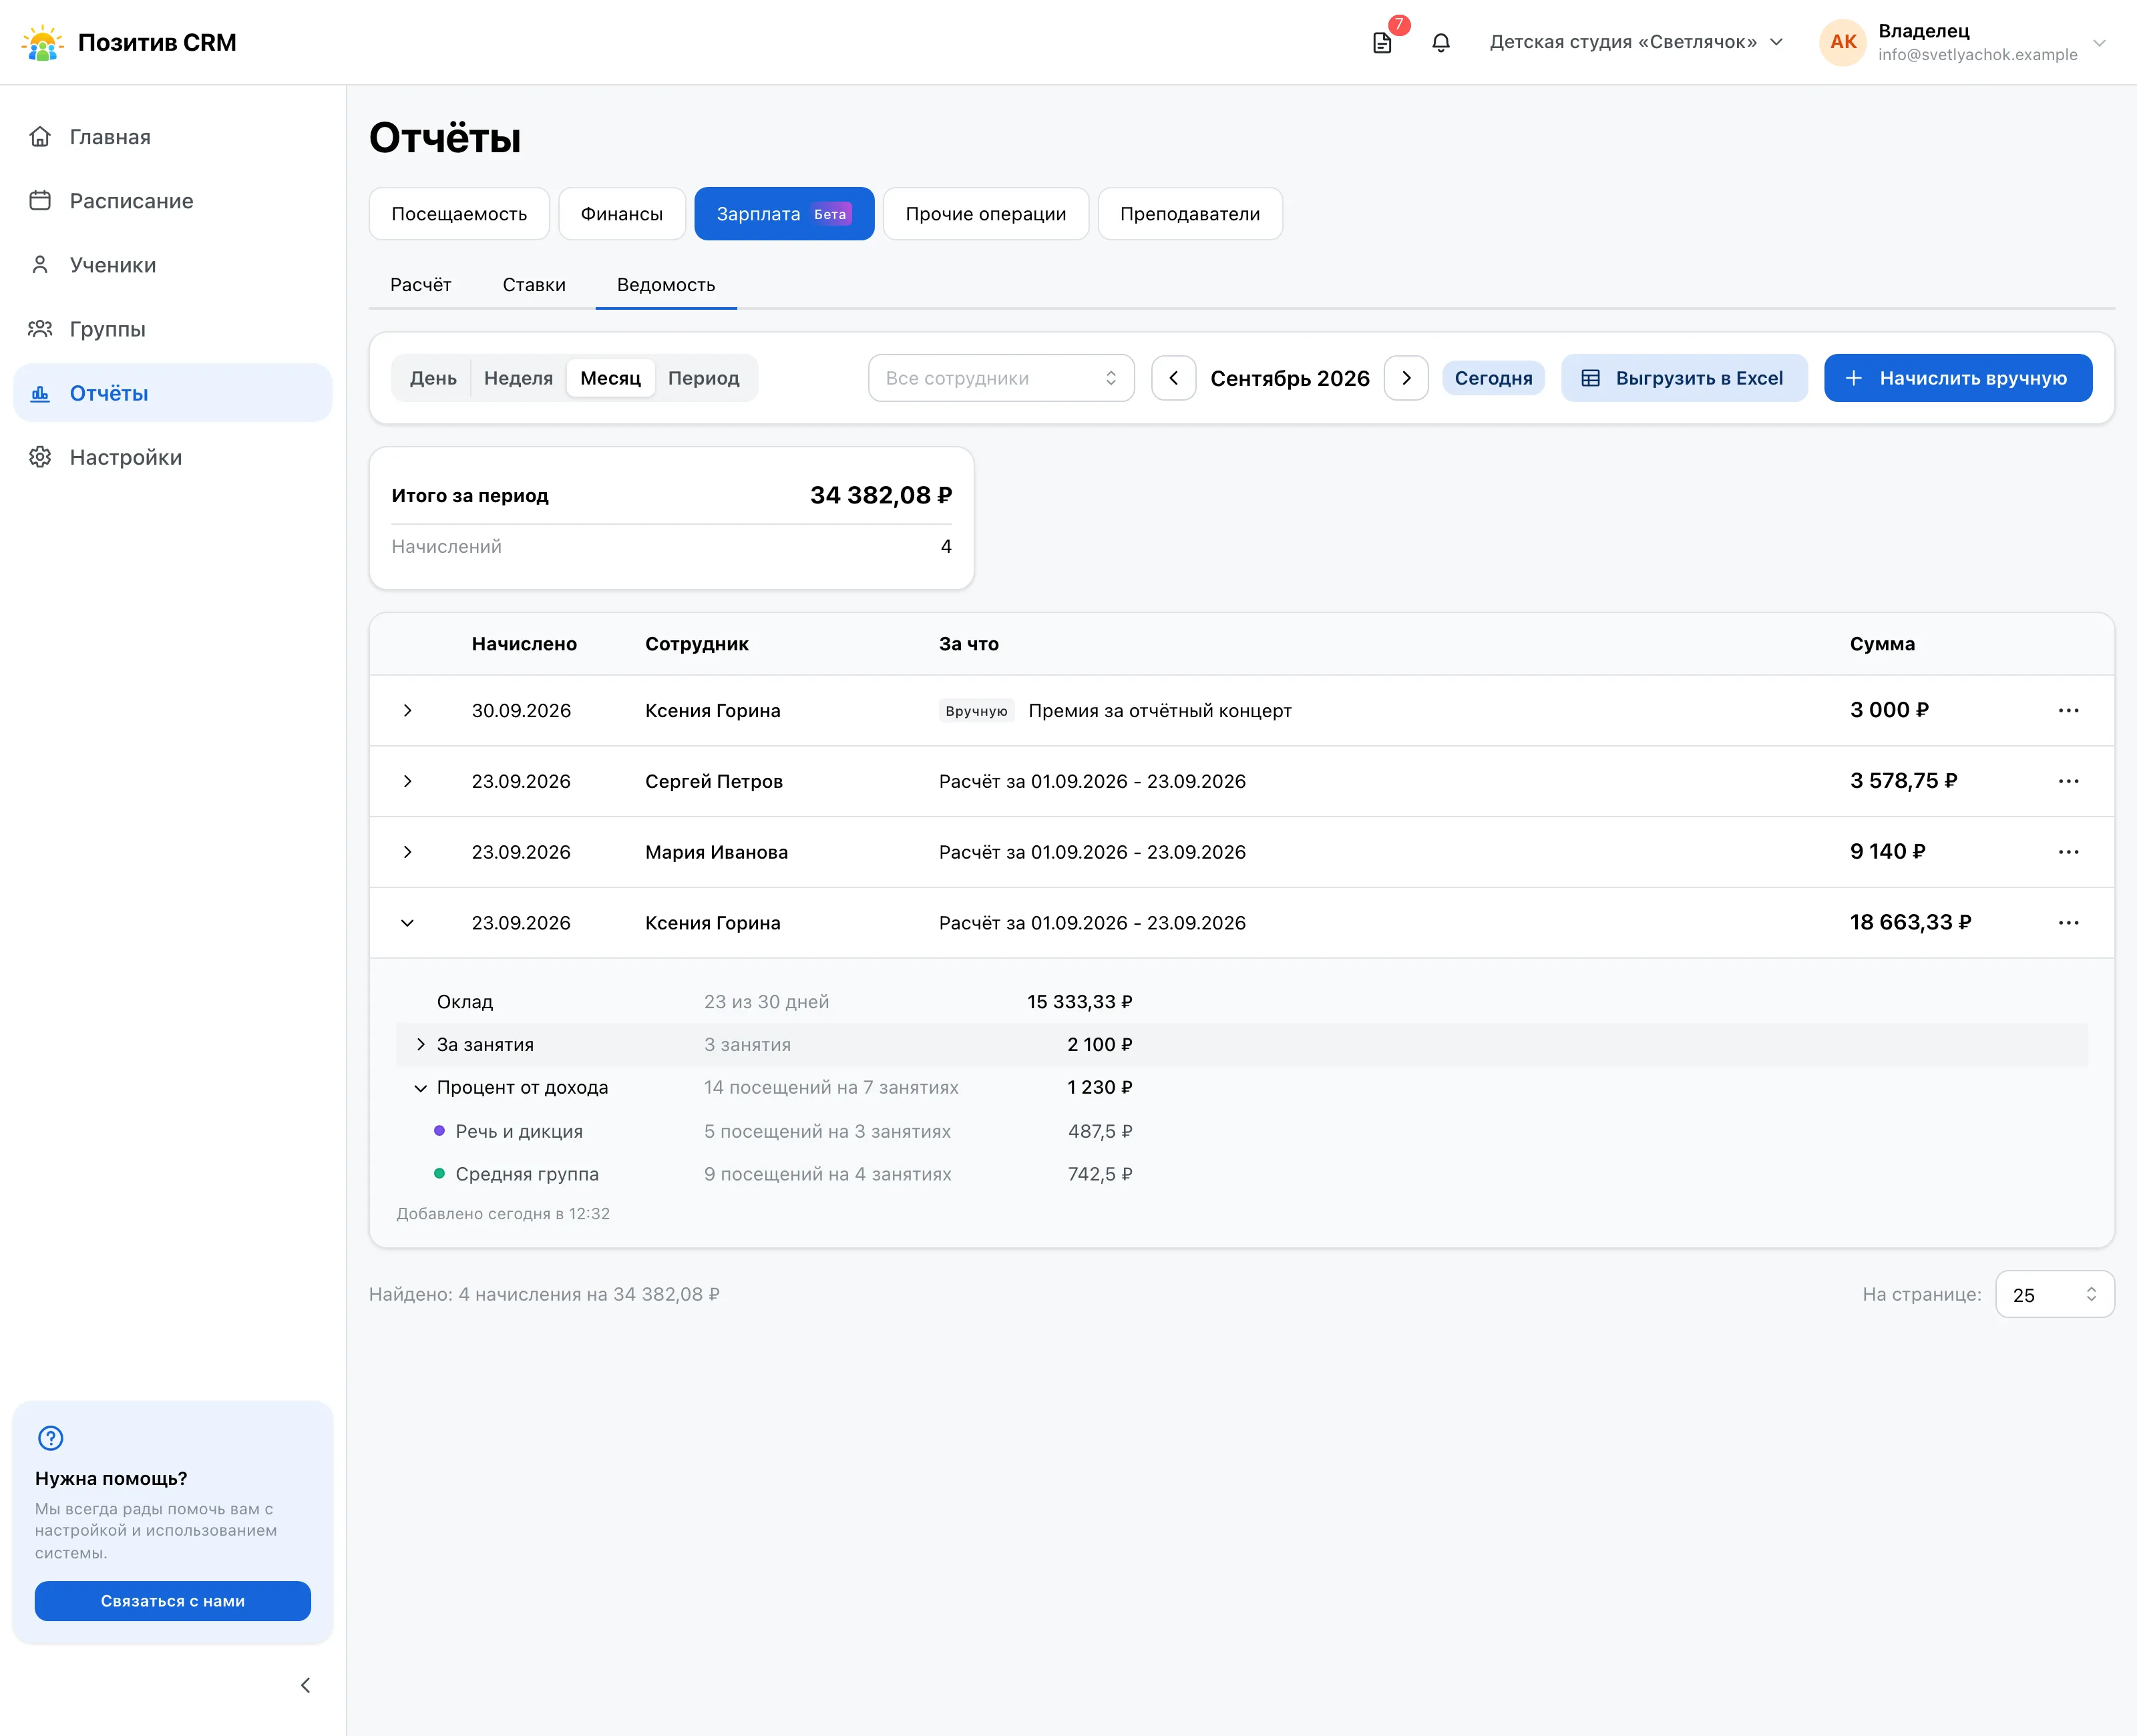
Task: Open Детская студия «Светлячок» selector
Action: (1636, 42)
